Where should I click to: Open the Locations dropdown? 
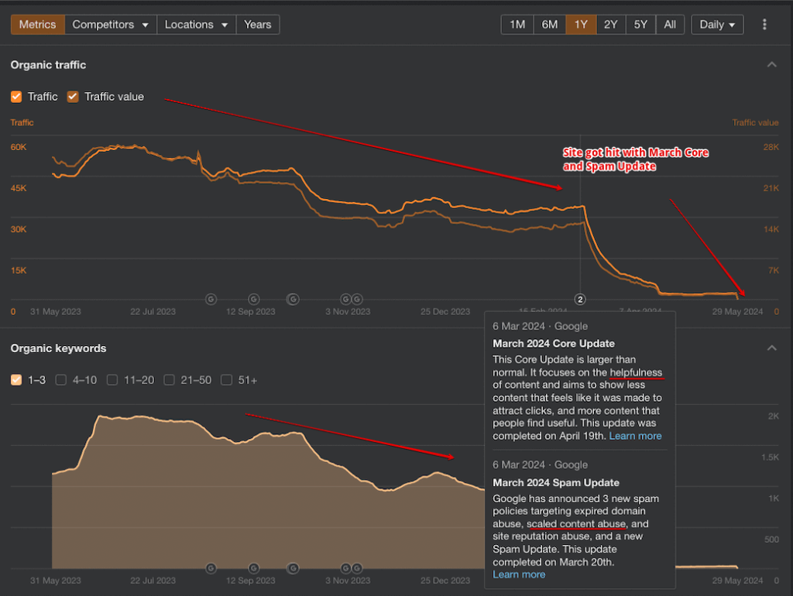tap(196, 24)
